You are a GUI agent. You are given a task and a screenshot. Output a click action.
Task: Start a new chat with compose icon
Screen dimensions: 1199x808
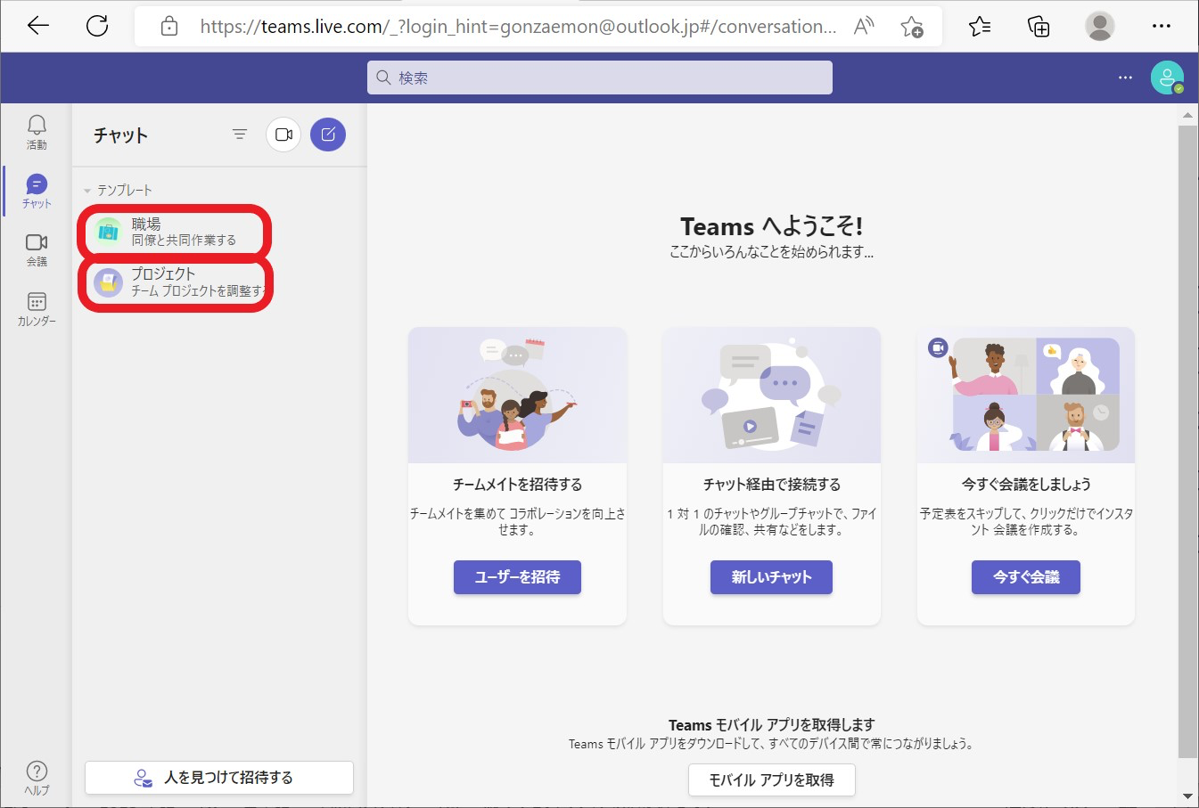tap(328, 135)
